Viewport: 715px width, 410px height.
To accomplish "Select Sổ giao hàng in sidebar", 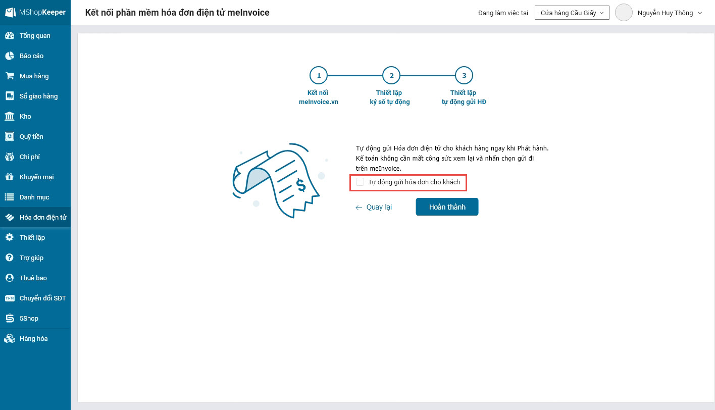I will point(35,96).
